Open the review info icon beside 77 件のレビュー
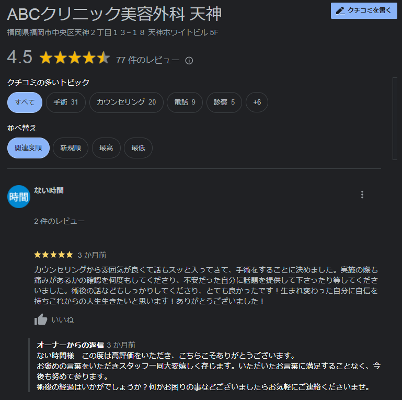Screen dimensions: 402x400 189,61
